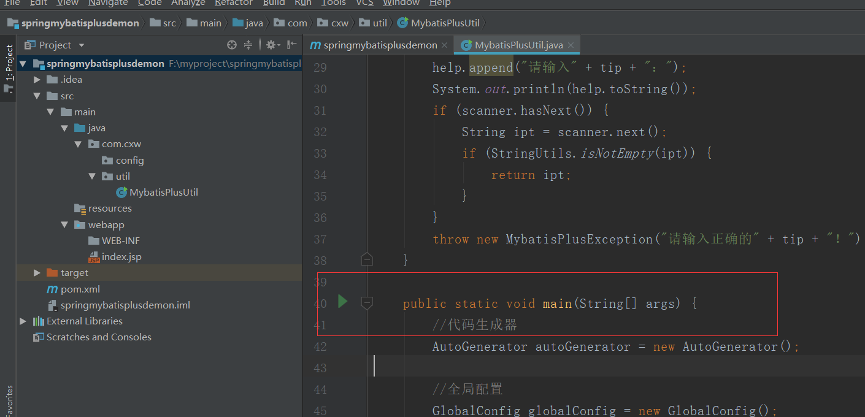Toggle the Favorites tool window stripe button
Image resolution: width=865 pixels, height=417 pixels.
pyautogui.click(x=9, y=401)
